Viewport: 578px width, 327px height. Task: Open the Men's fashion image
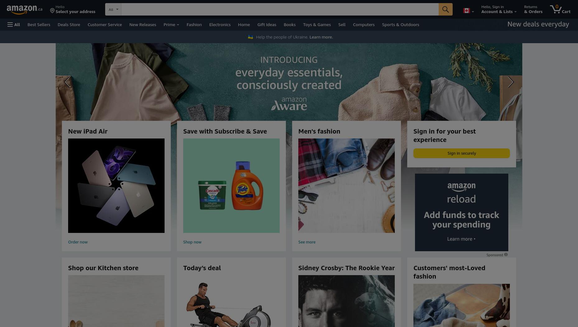346,186
